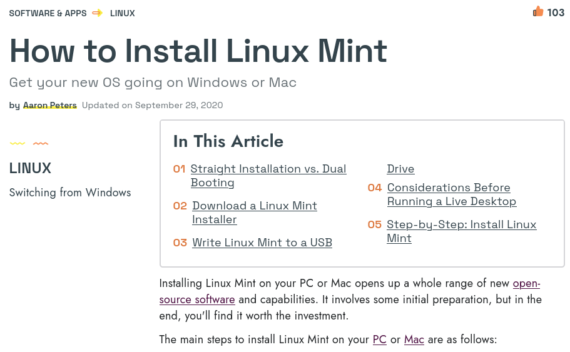
Task: Click the Updated on September 29, 2020 text
Action: pyautogui.click(x=152, y=105)
